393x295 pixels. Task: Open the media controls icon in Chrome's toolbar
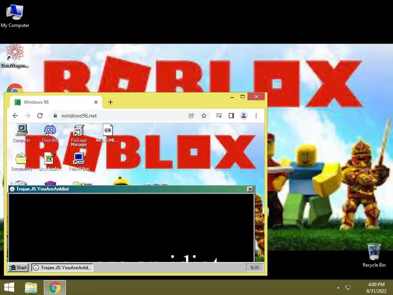pyautogui.click(x=219, y=116)
